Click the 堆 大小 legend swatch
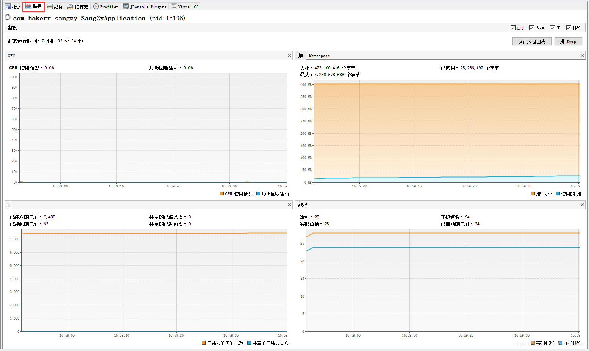 pos(533,193)
